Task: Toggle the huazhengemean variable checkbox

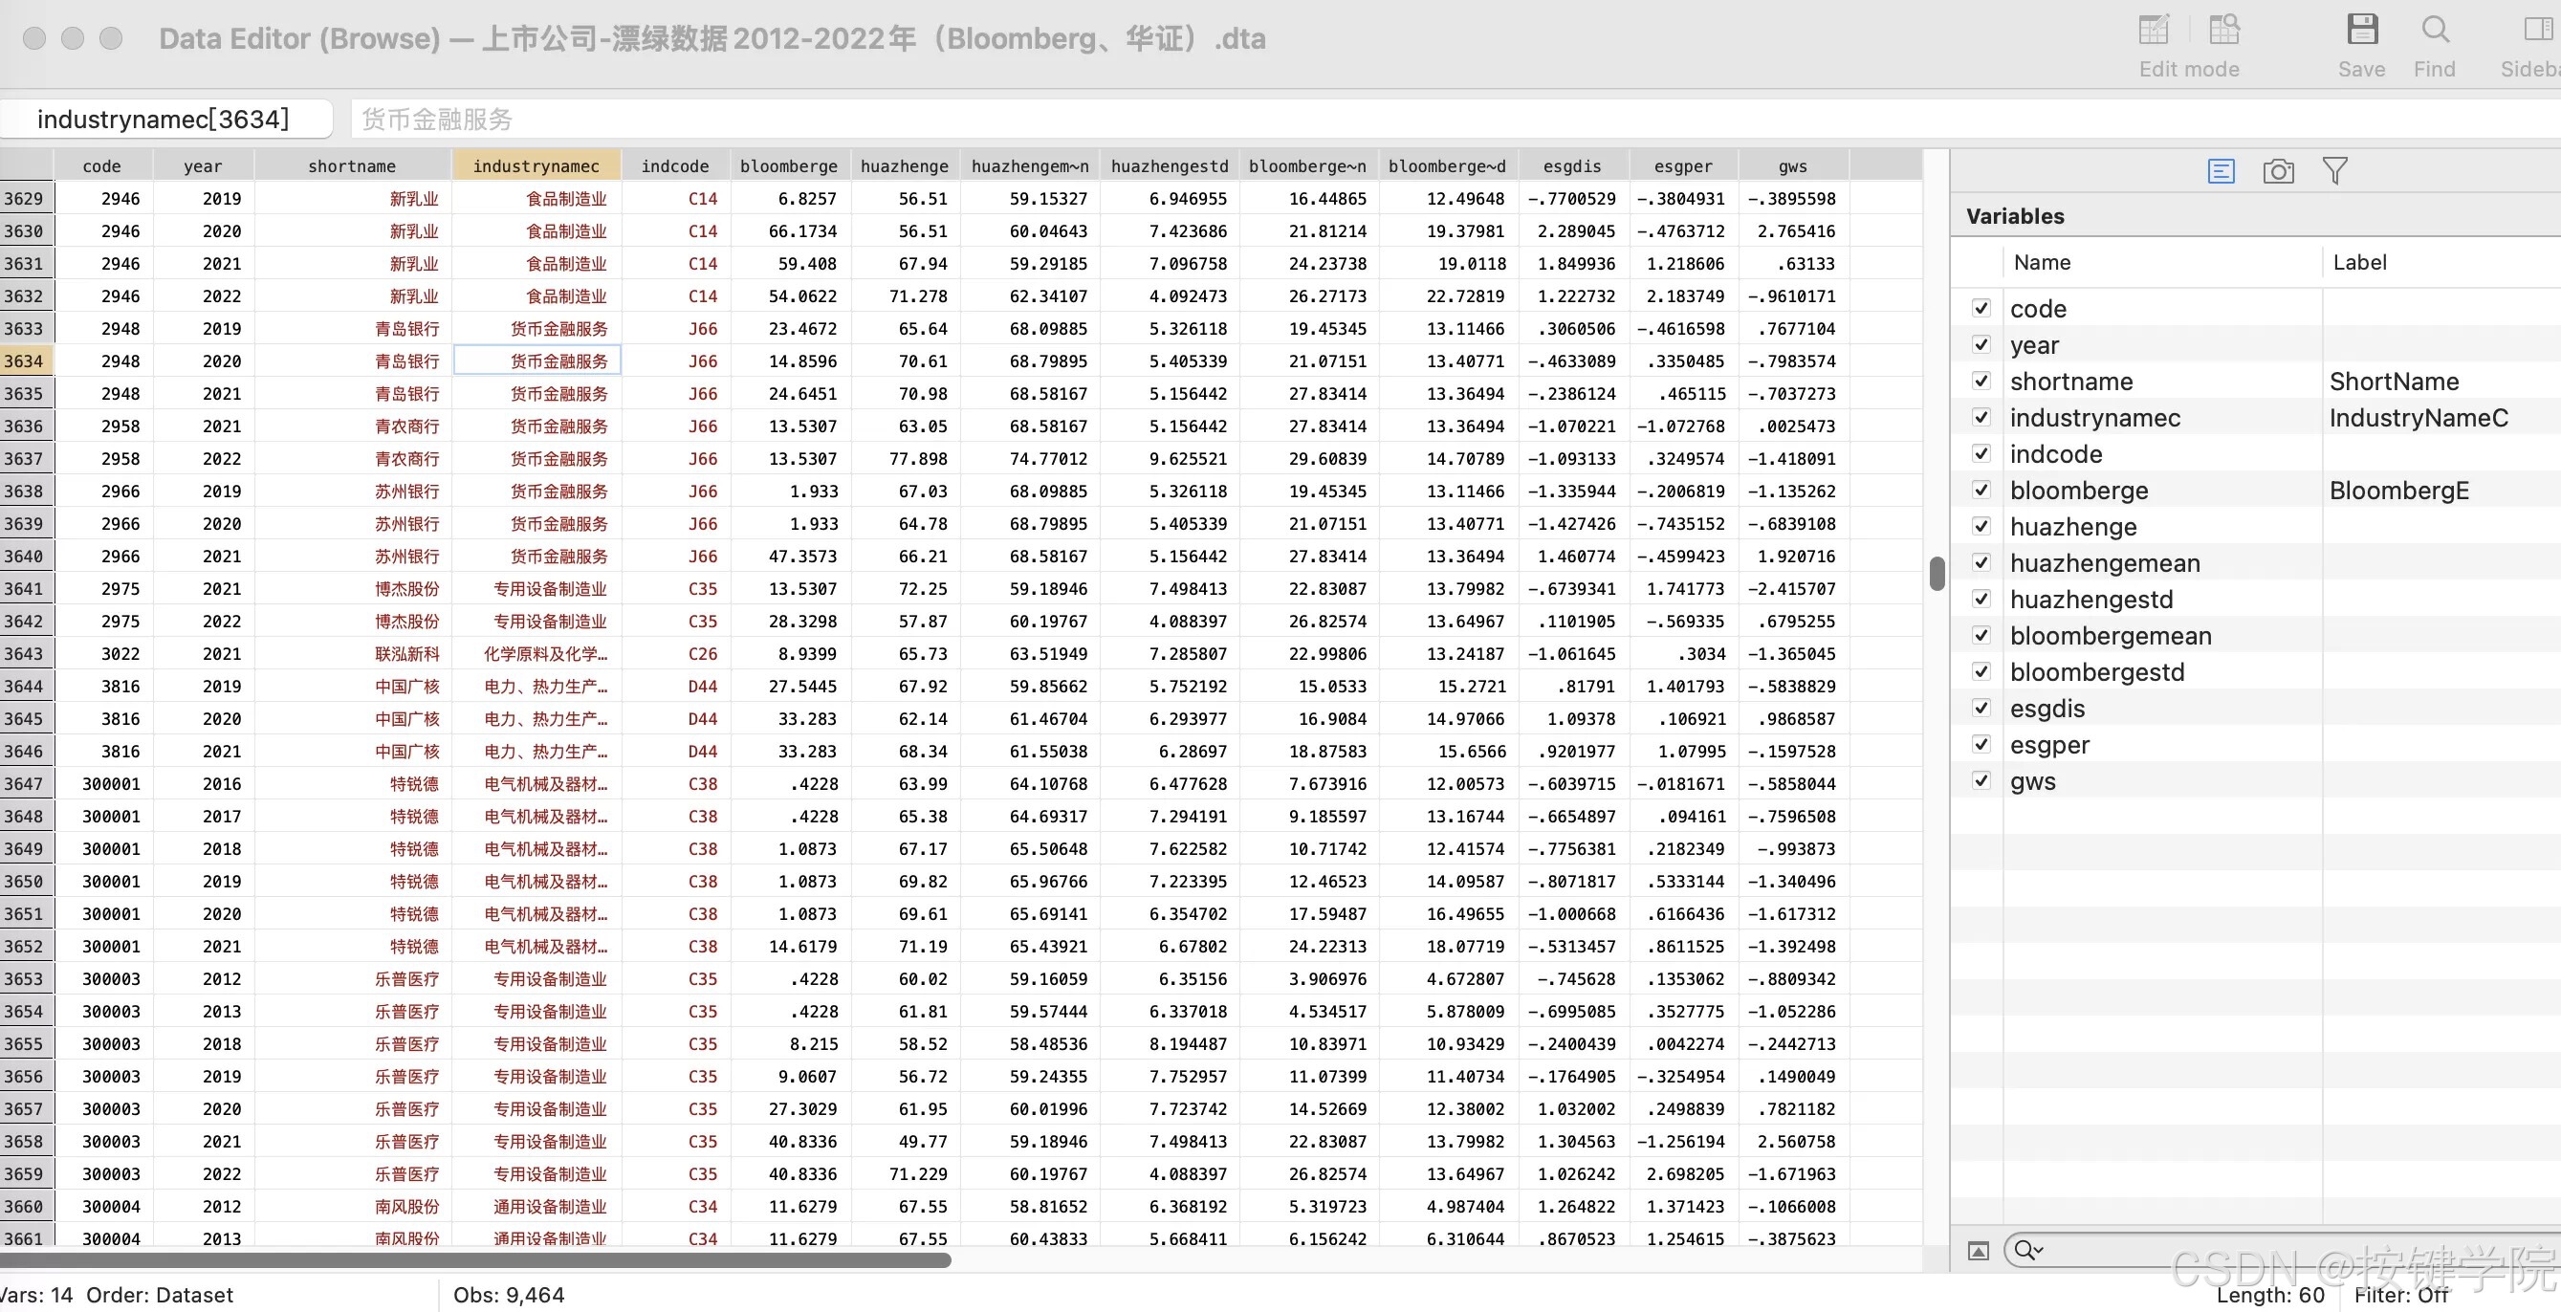Action: [1981, 562]
